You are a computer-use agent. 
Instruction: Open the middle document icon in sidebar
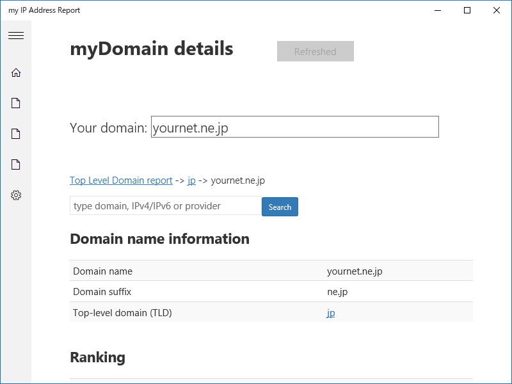(16, 134)
